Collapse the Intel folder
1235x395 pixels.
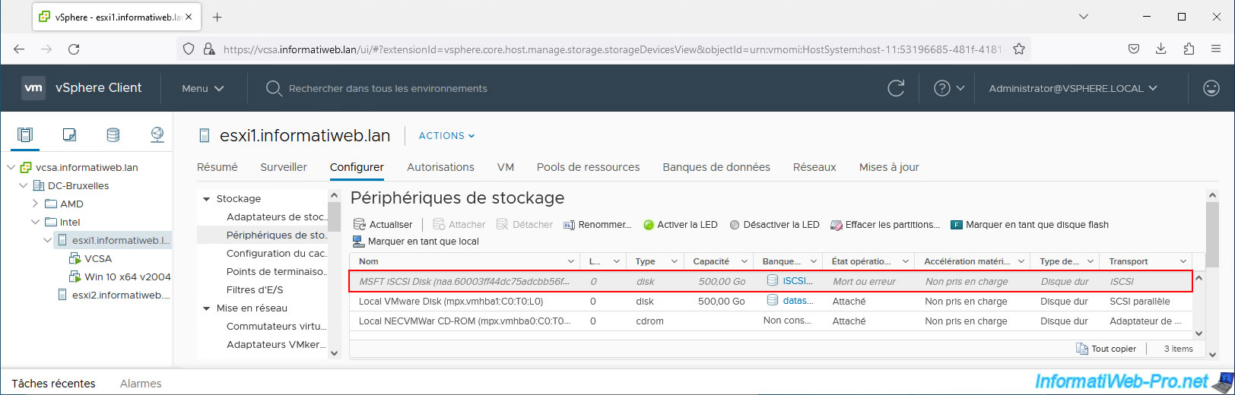click(x=35, y=222)
